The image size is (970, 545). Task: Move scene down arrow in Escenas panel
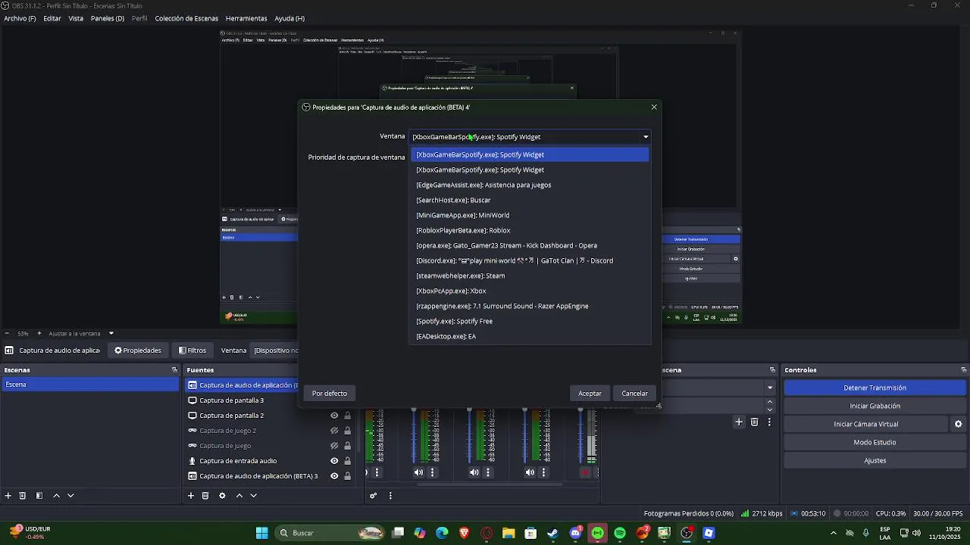click(70, 496)
